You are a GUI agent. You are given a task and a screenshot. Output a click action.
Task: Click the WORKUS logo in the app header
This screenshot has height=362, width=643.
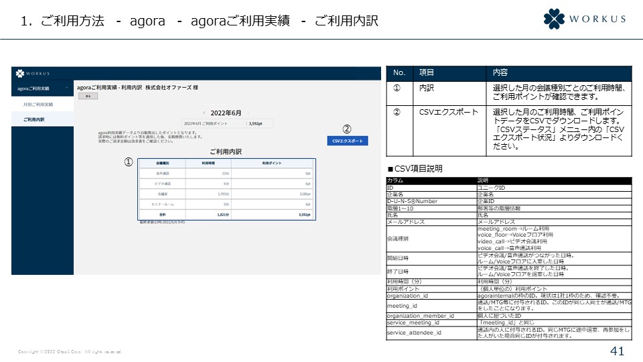point(32,74)
